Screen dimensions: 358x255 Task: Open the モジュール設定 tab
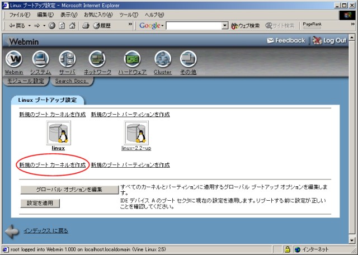[x=26, y=81]
